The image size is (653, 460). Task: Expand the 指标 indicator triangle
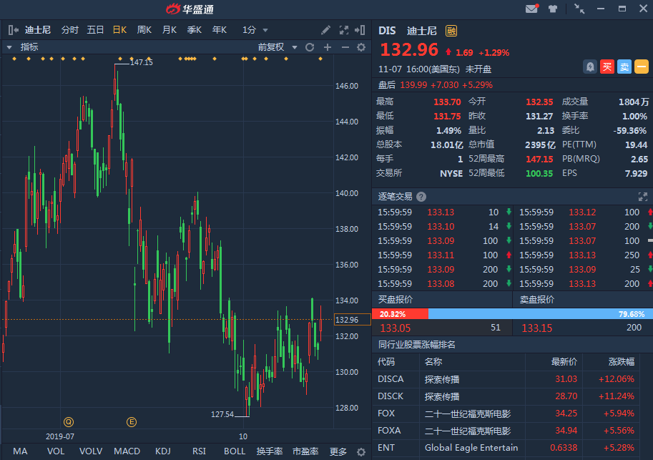pyautogui.click(x=9, y=47)
